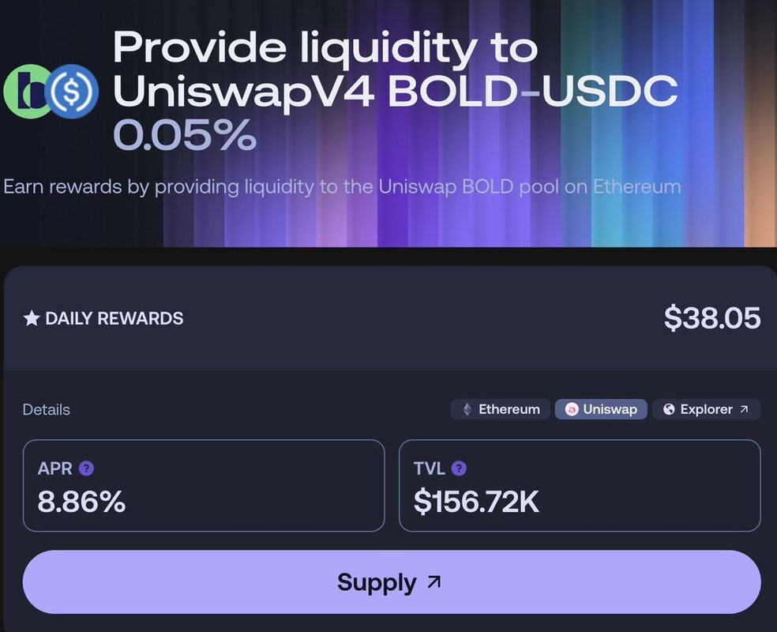Click the blue USDC token icon

(71, 92)
